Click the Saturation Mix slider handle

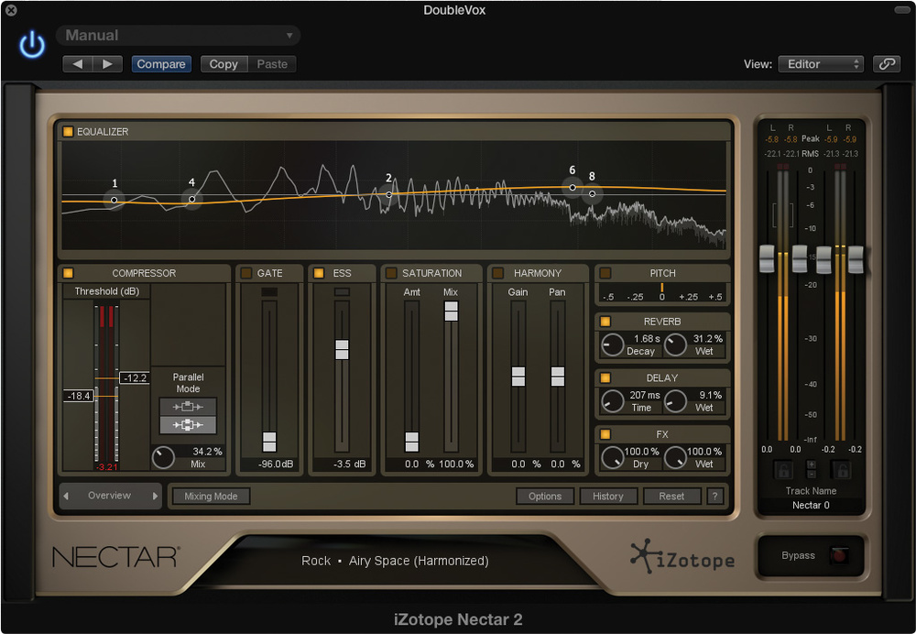pos(451,311)
